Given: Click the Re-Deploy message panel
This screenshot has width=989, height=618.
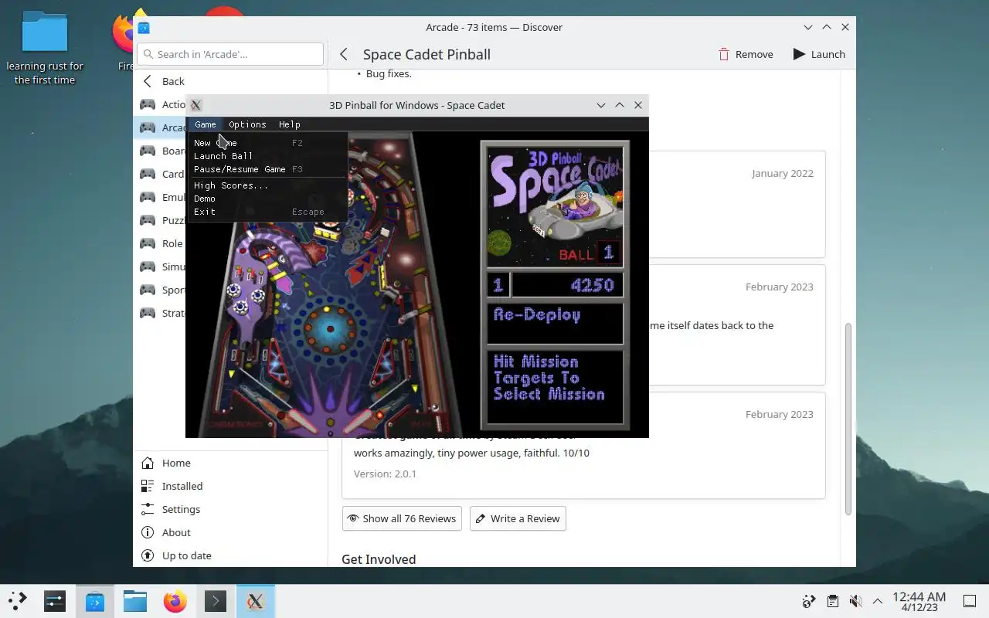Looking at the screenshot, I should 555,323.
